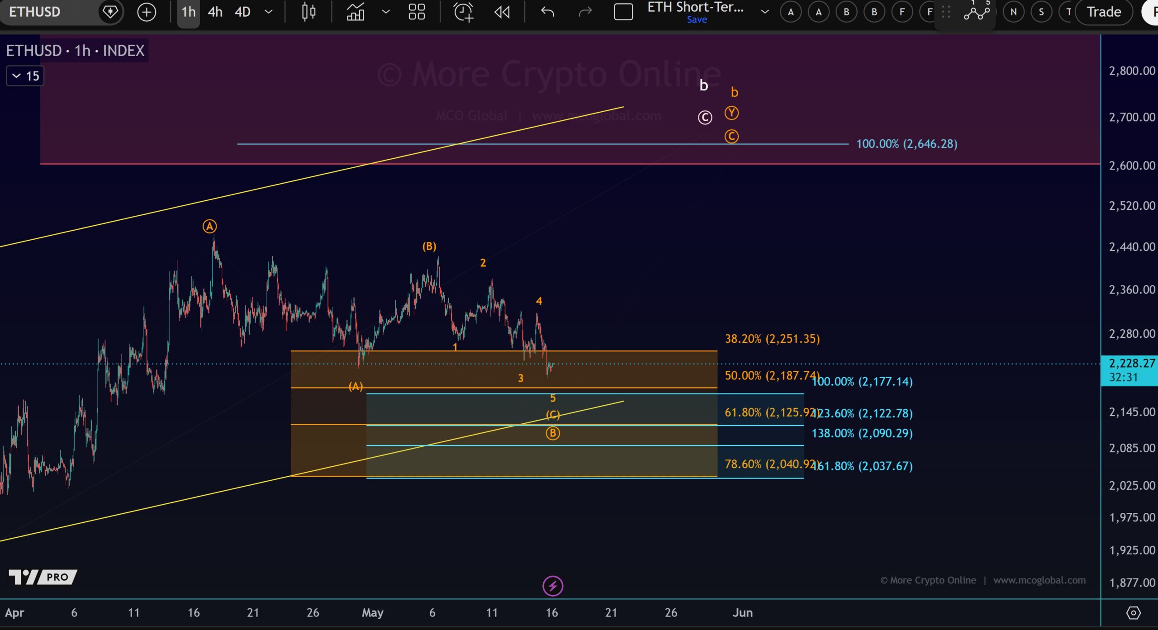Select the wave 2 label
Image resolution: width=1158 pixels, height=630 pixels.
coord(483,263)
